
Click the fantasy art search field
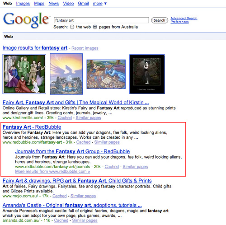(x=101, y=20)
